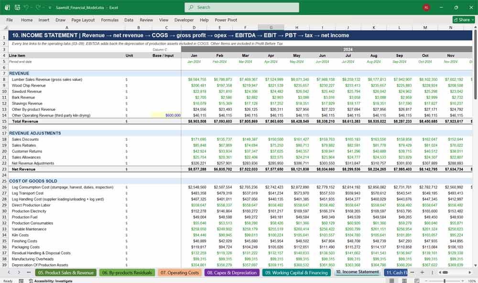Click the Save icon in title bar

pos(17,7)
